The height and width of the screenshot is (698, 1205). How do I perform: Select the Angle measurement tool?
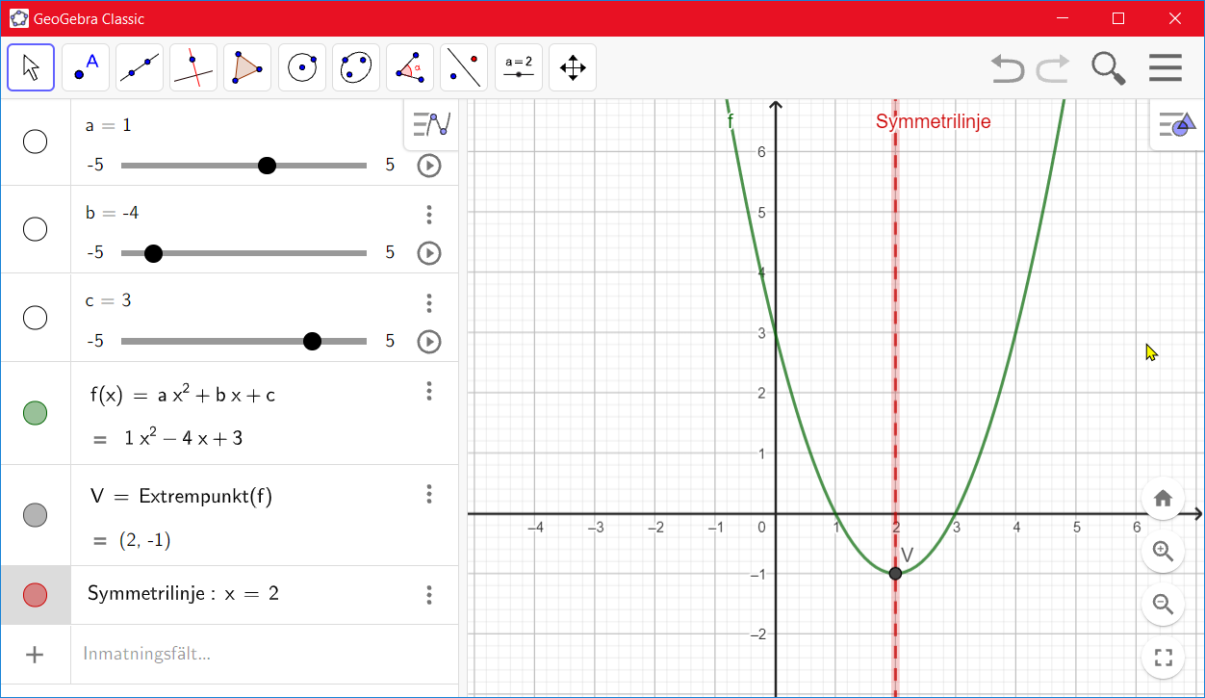click(x=410, y=67)
